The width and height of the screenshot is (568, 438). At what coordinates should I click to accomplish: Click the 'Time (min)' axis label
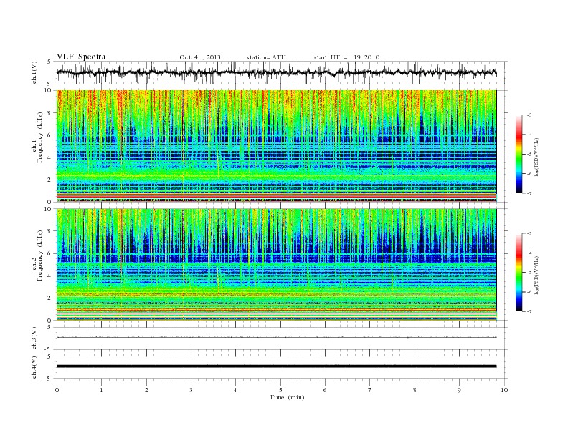287,397
